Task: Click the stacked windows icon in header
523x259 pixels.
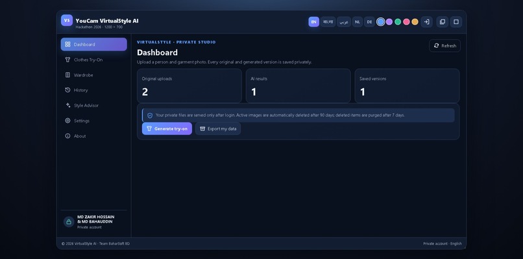Action: pos(443,21)
